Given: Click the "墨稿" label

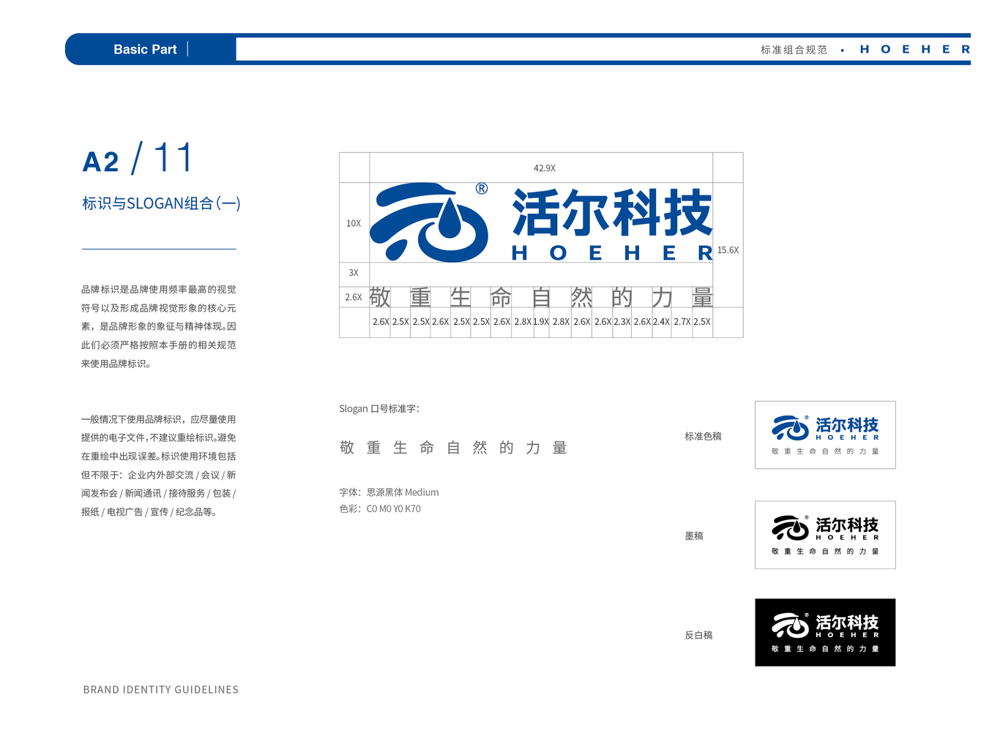Looking at the screenshot, I should coord(694,536).
